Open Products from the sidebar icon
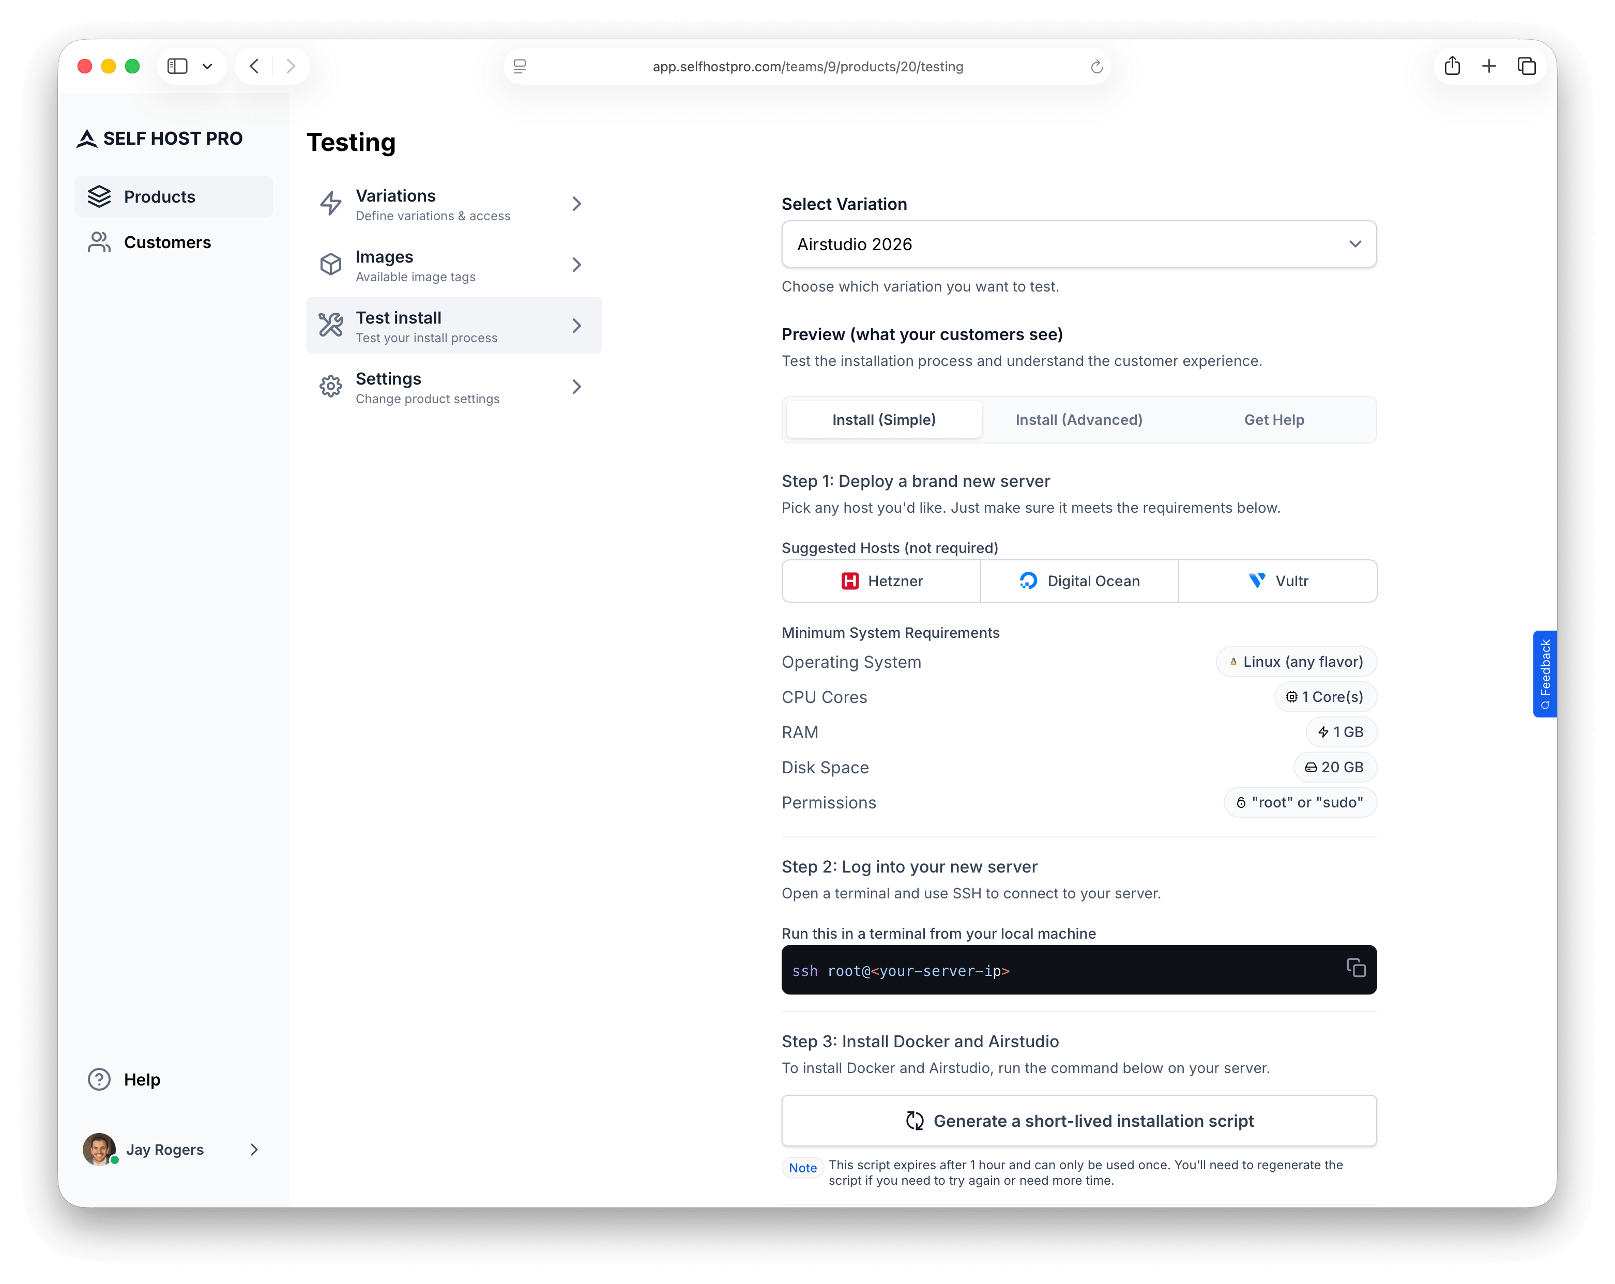This screenshot has height=1284, width=1615. (x=100, y=196)
